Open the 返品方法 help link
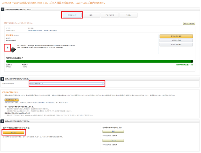Viewport: 201px width, 153px height. (x=52, y=102)
